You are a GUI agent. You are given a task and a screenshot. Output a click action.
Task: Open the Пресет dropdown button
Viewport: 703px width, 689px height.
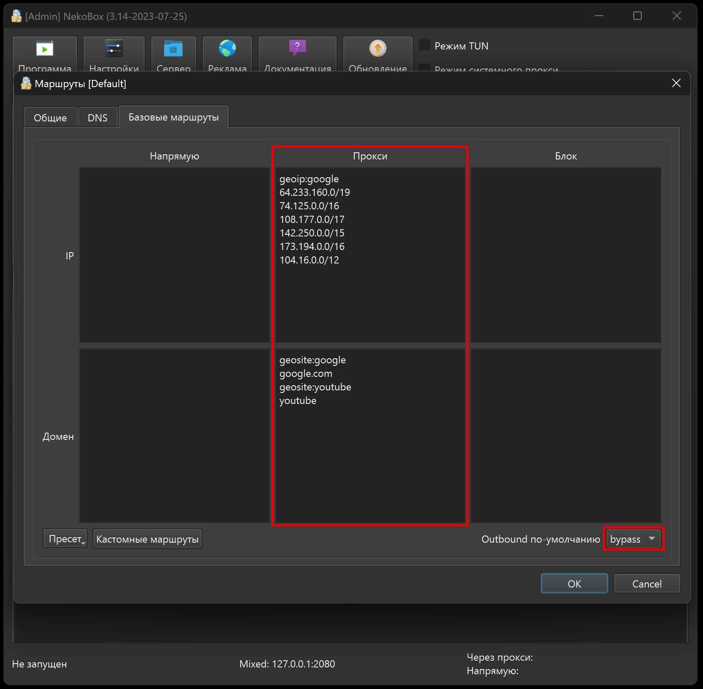66,539
